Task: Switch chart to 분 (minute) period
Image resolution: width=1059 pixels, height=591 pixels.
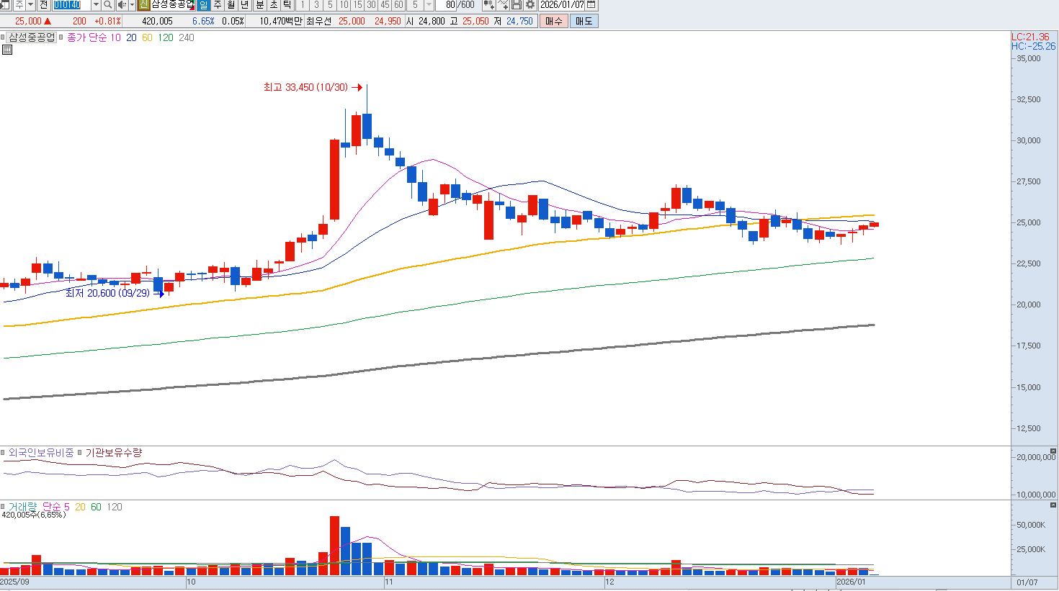Action: 260,5
